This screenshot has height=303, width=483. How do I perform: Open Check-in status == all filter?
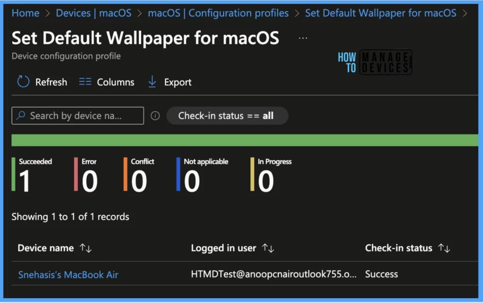point(227,116)
